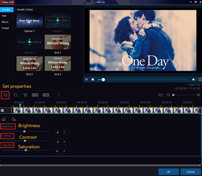Pause the video playback
The image size is (202, 176).
(86, 80)
